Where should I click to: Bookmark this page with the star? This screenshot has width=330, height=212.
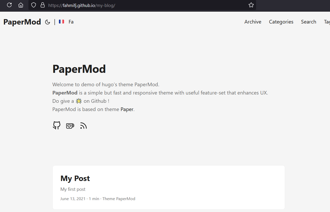(x=251, y=5)
